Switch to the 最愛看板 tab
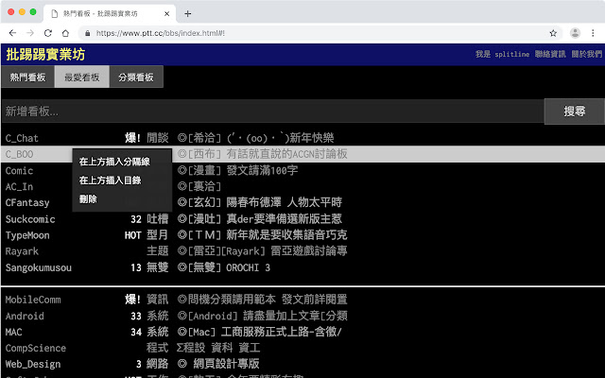Screen dimensions: 605x378 click(x=82, y=77)
